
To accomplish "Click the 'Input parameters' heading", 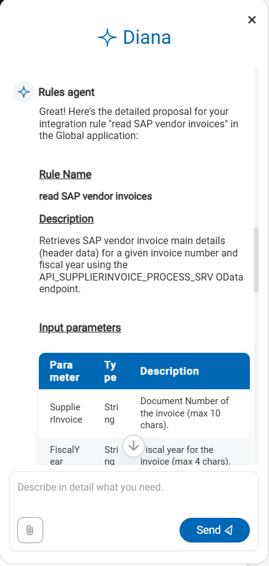I will (x=80, y=327).
